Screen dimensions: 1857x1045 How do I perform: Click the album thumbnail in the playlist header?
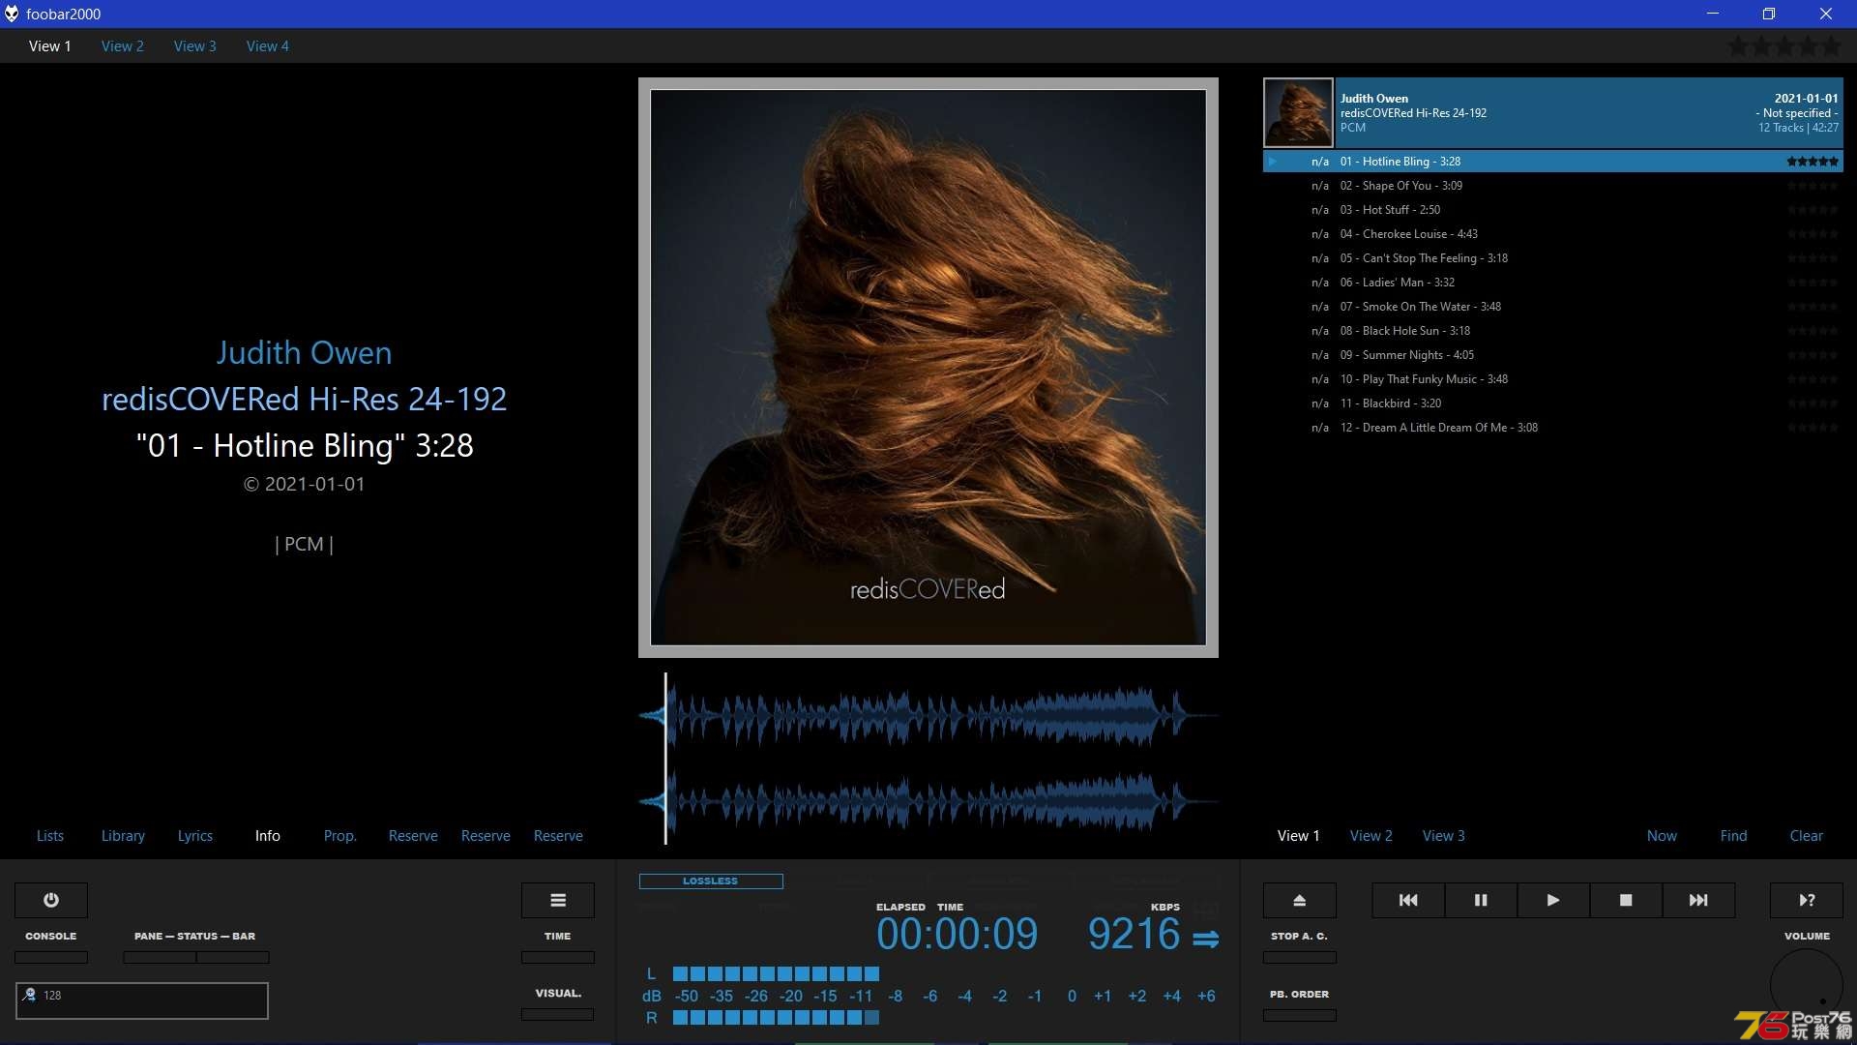1298,113
